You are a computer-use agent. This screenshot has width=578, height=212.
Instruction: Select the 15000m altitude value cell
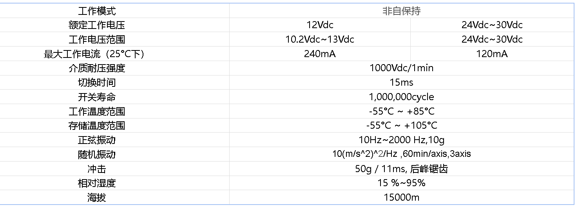point(402,198)
